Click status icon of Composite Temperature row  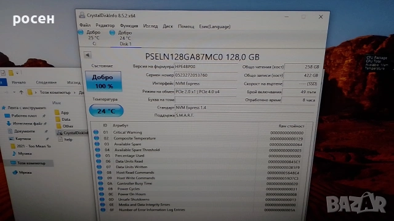tap(97, 138)
